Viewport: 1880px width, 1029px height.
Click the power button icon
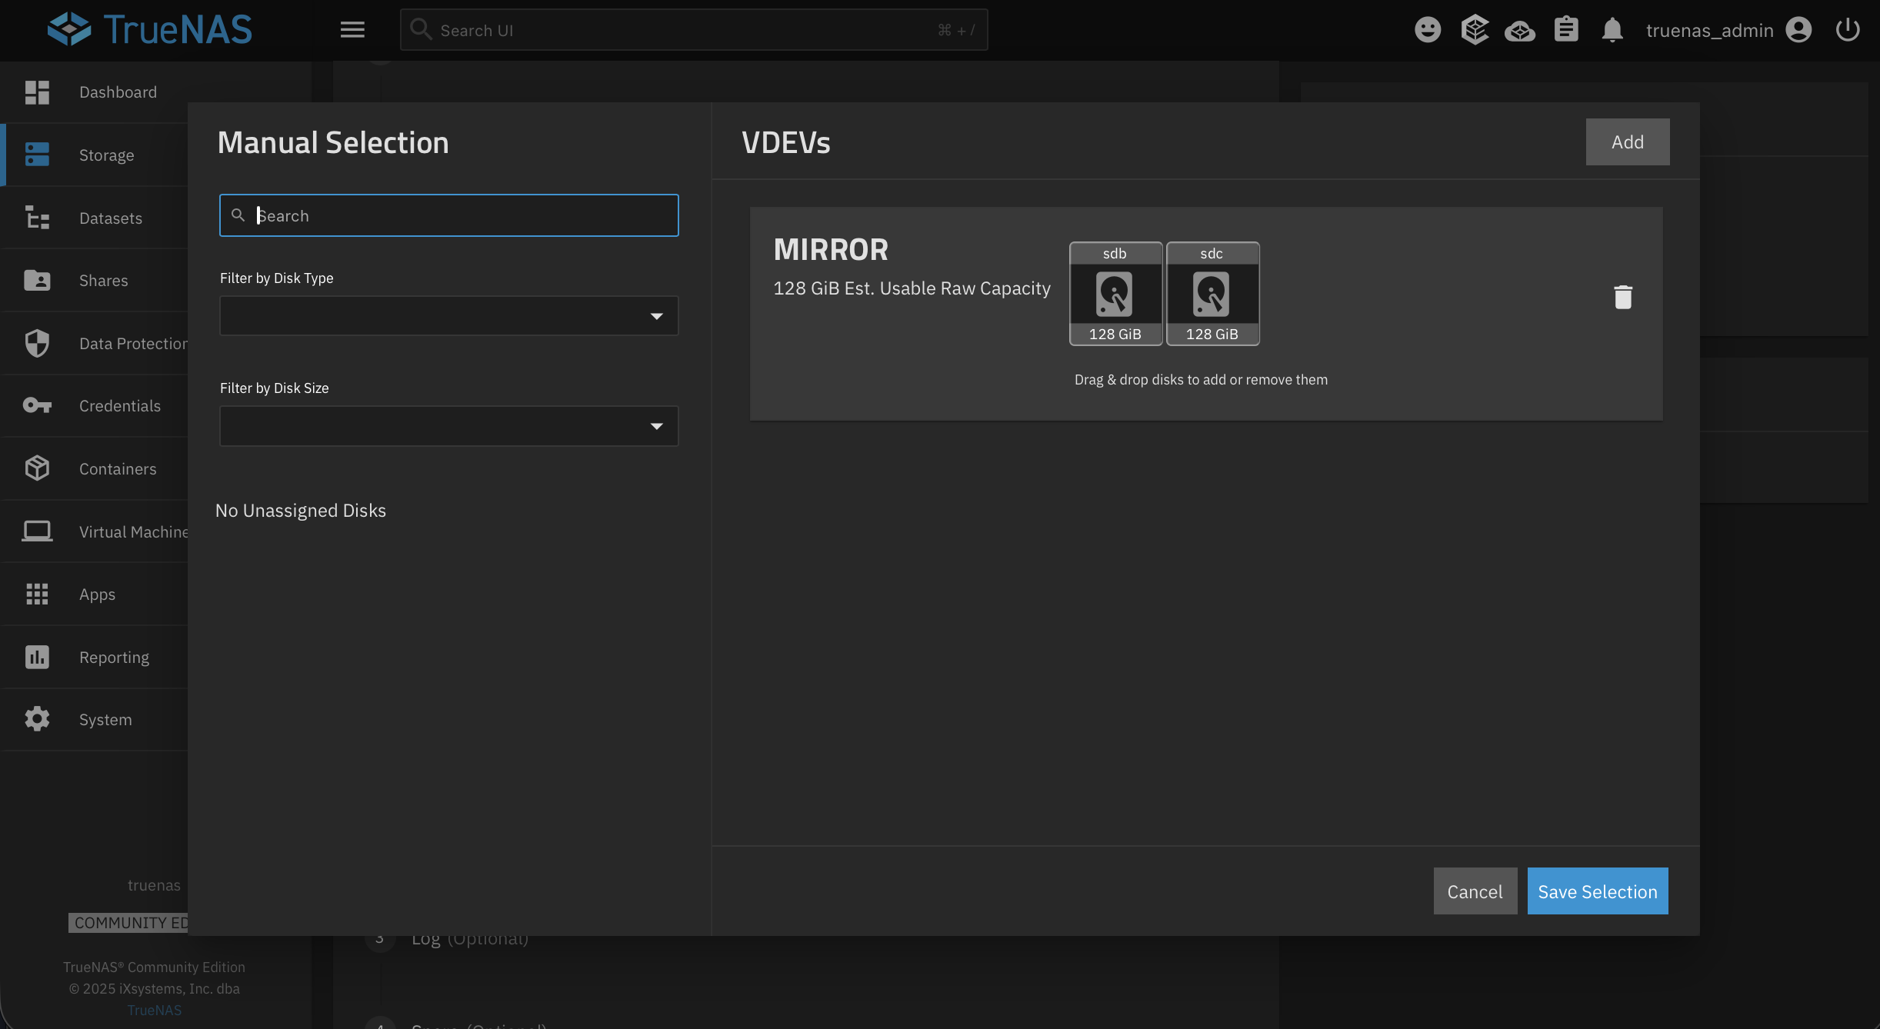pos(1847,30)
